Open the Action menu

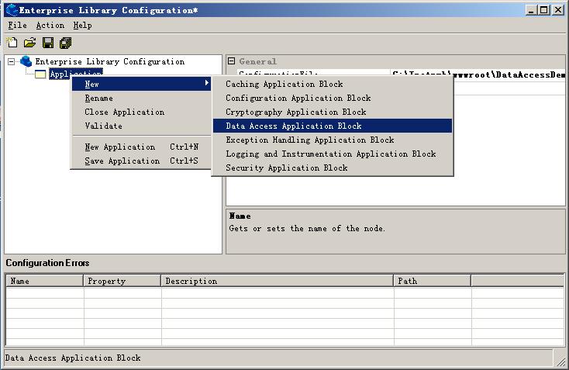50,26
